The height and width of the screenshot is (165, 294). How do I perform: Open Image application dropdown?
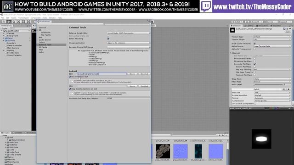pyautogui.click(x=129, y=43)
